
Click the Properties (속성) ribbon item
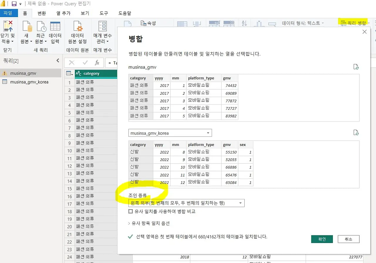(x=148, y=23)
